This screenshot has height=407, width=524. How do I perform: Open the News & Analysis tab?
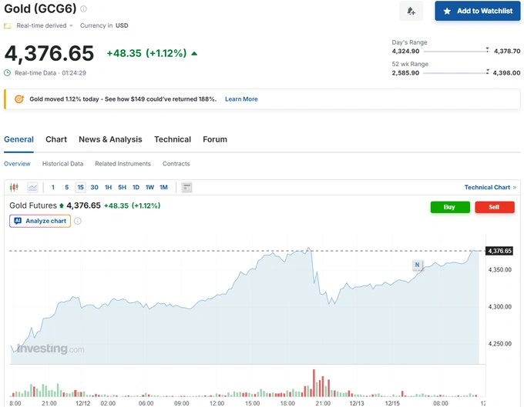tap(110, 139)
